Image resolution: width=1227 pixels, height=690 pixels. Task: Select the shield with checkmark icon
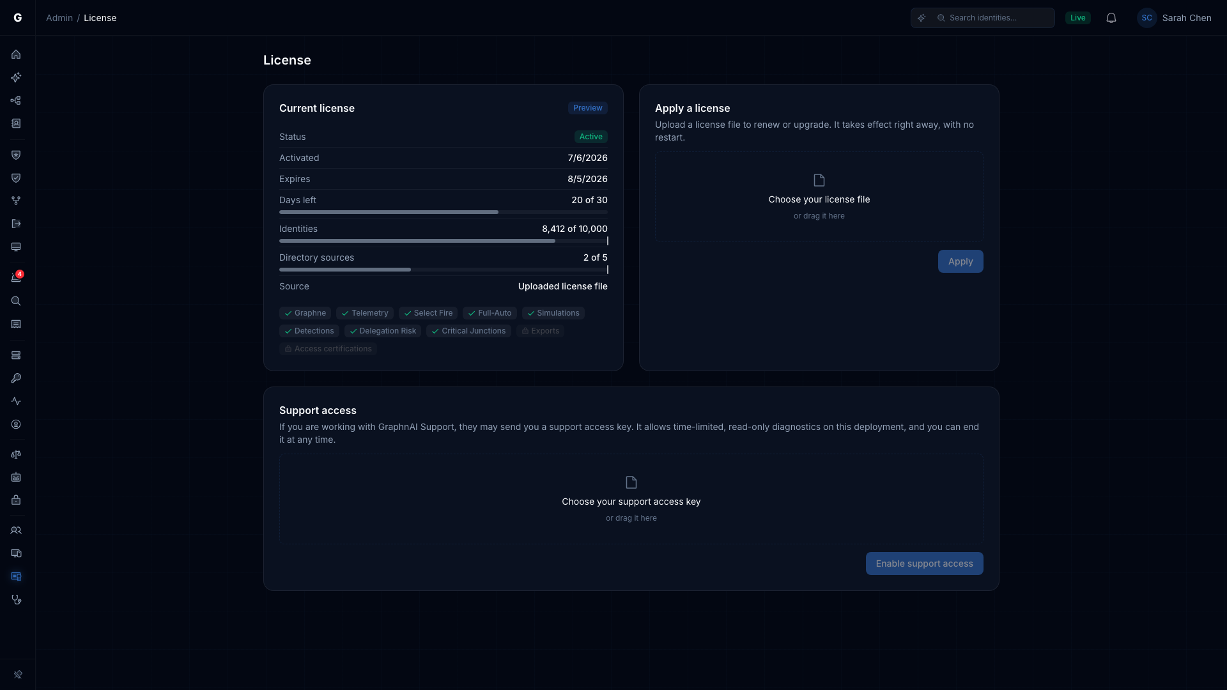pos(16,178)
